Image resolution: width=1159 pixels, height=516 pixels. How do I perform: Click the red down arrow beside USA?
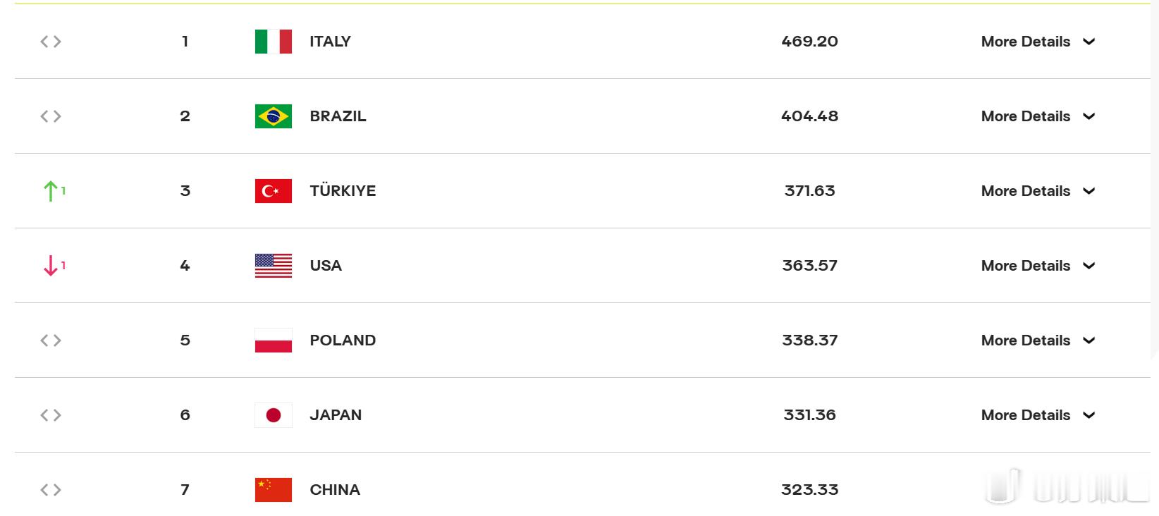(51, 266)
